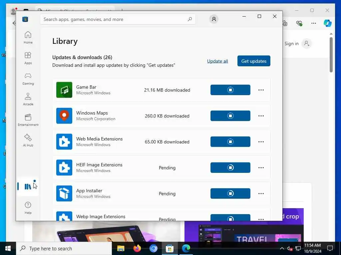Open the Apps section
The width and height of the screenshot is (341, 255).
click(28, 58)
